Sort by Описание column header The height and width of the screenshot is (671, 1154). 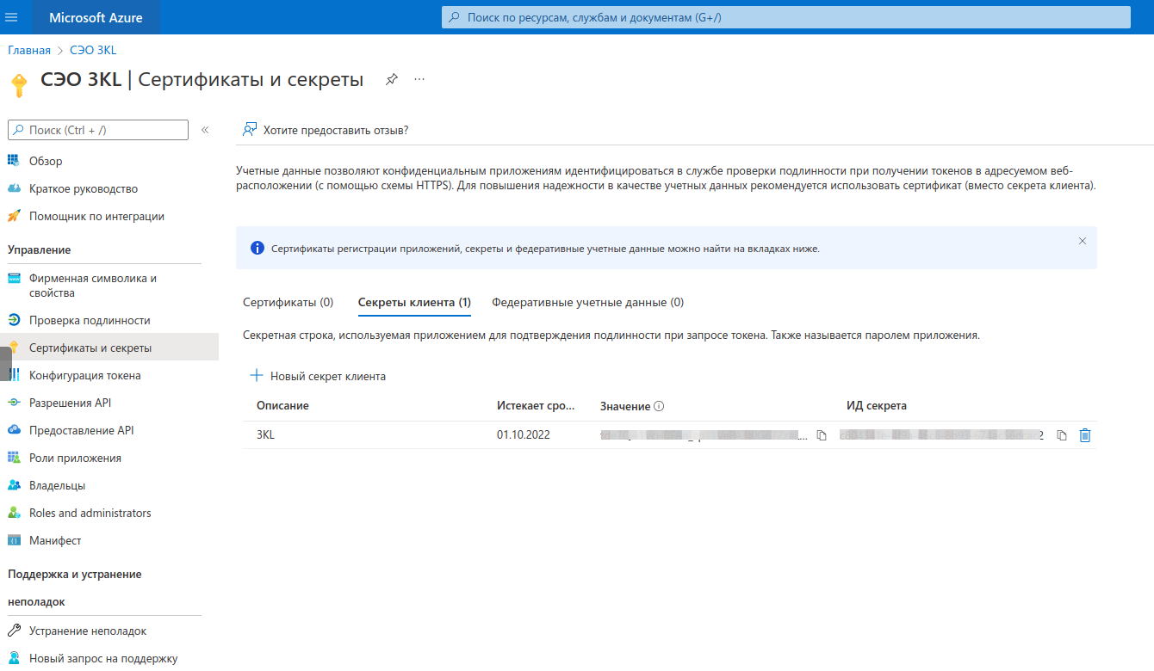point(282,406)
